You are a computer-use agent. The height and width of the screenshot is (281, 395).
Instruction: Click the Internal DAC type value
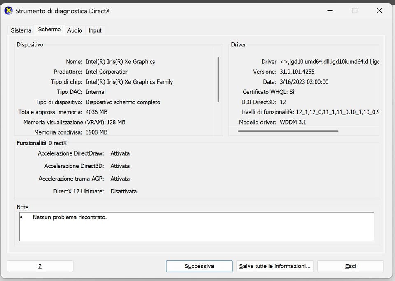pyautogui.click(x=96, y=92)
